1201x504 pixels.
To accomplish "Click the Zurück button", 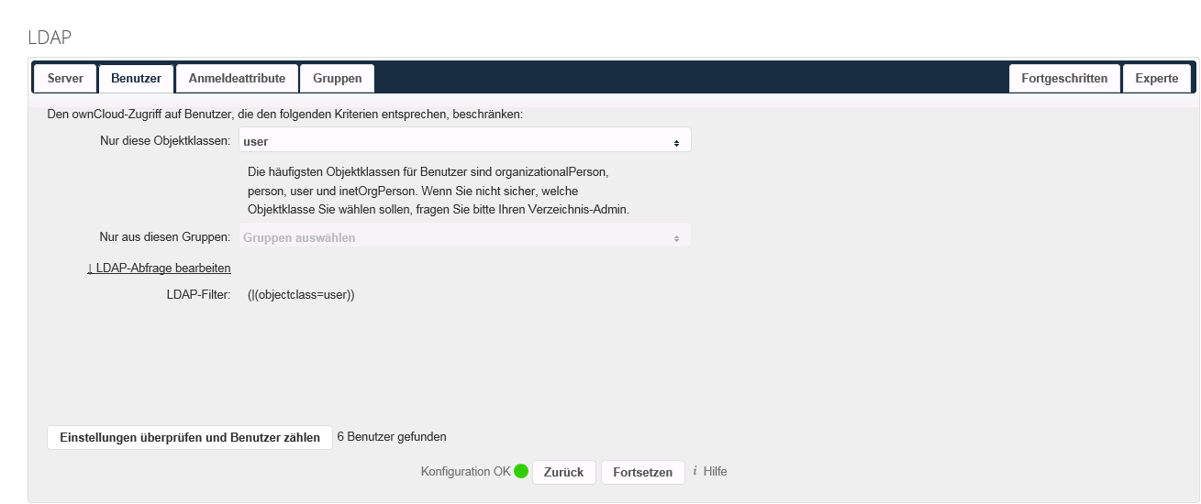I will (x=563, y=473).
